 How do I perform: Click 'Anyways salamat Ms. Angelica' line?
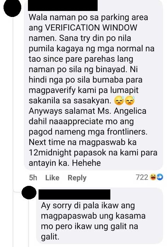pos(87,111)
